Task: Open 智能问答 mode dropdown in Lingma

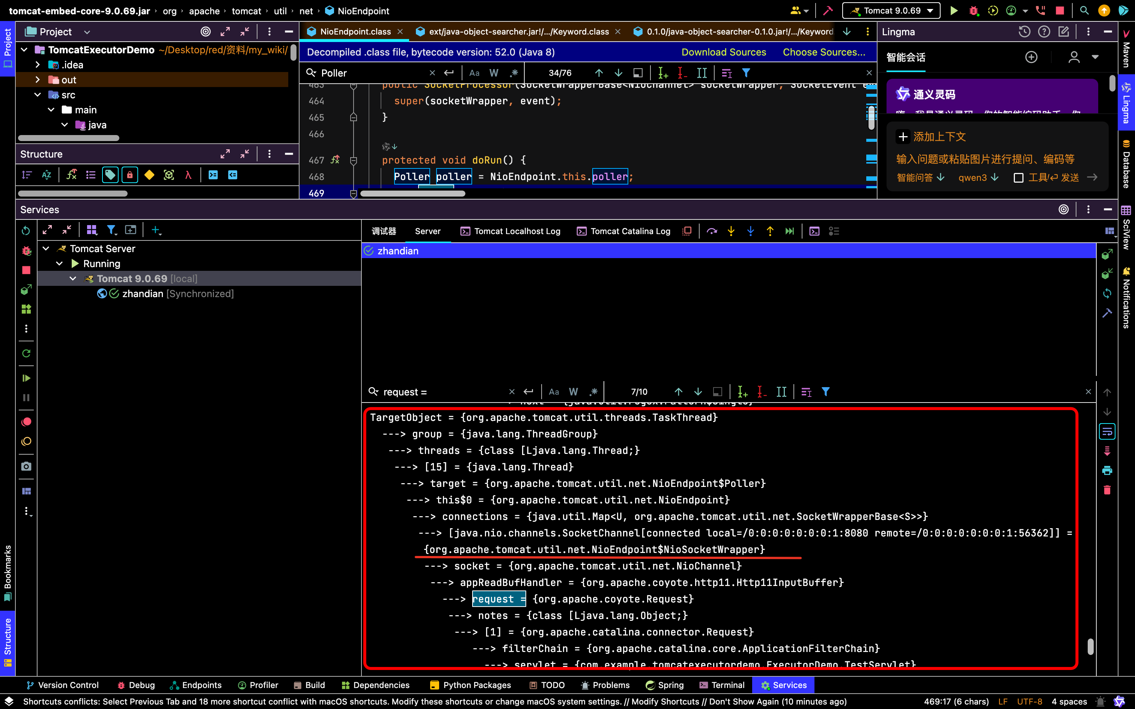Action: [920, 177]
